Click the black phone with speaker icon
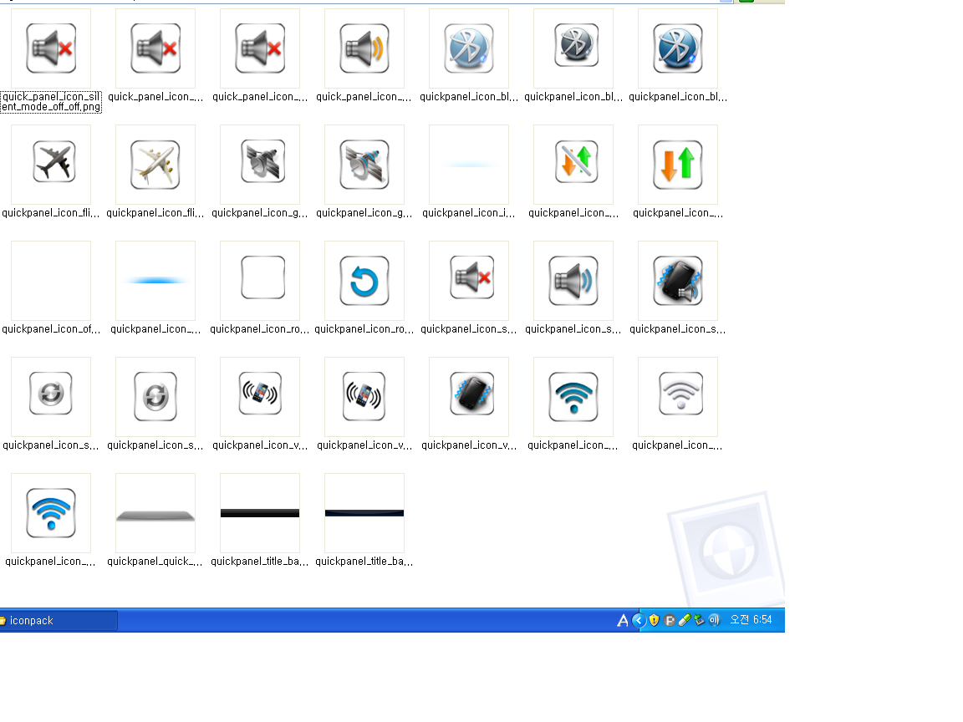 [678, 281]
